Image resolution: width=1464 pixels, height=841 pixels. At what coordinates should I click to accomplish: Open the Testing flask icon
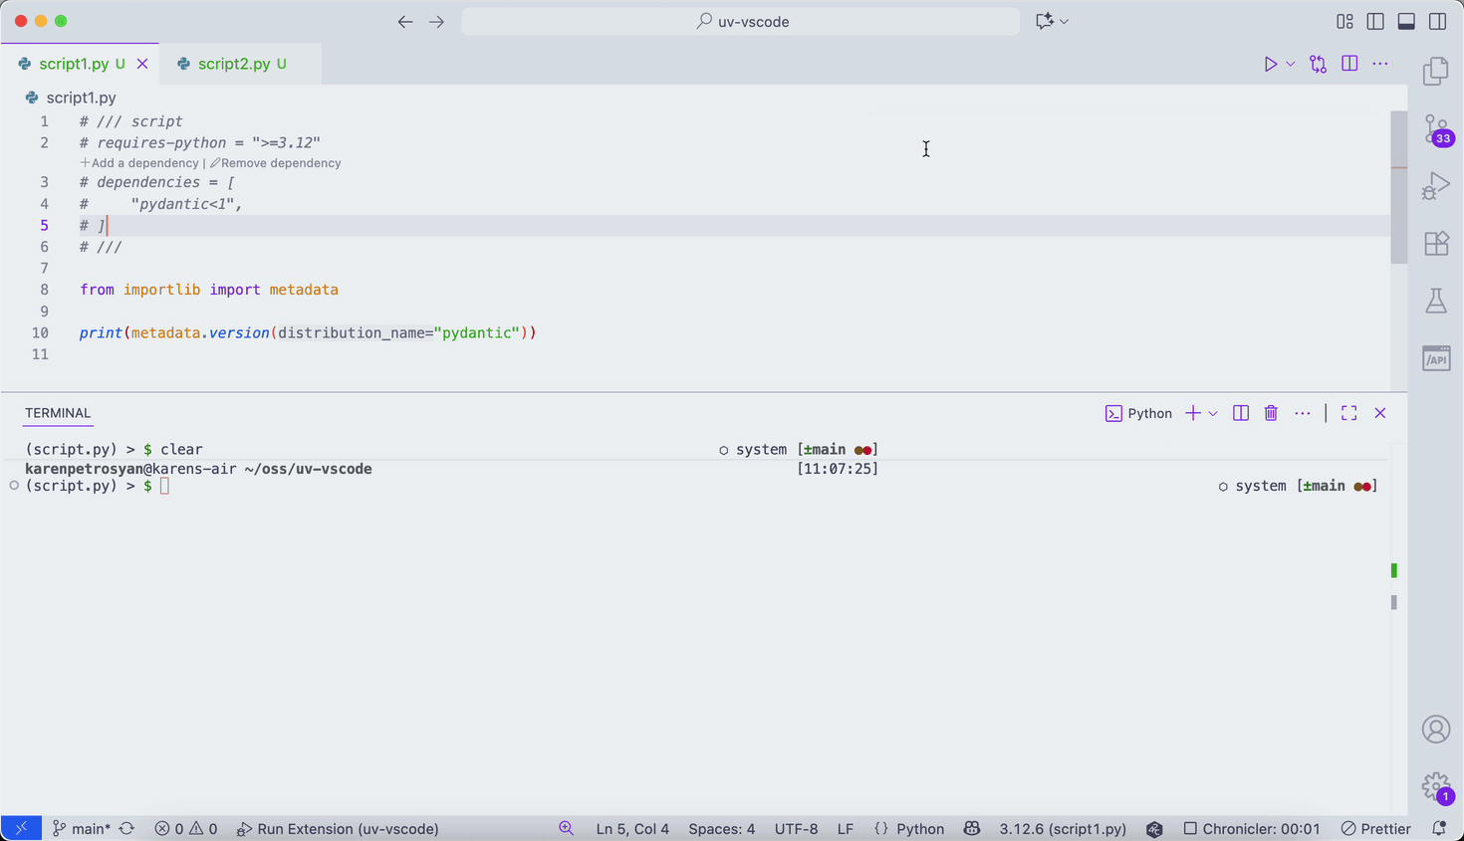pos(1436,301)
